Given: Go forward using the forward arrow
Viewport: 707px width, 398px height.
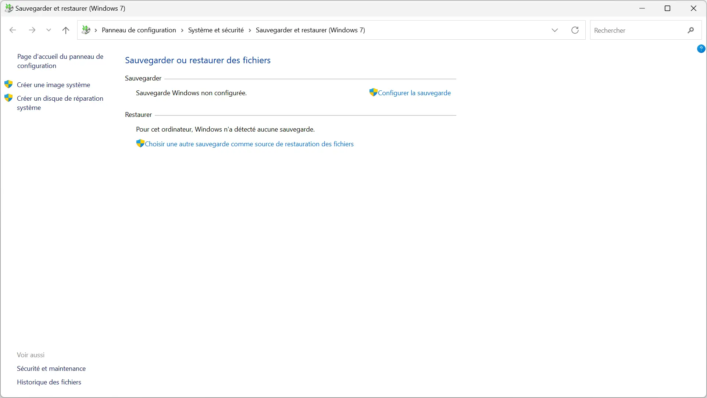Looking at the screenshot, I should (x=32, y=30).
